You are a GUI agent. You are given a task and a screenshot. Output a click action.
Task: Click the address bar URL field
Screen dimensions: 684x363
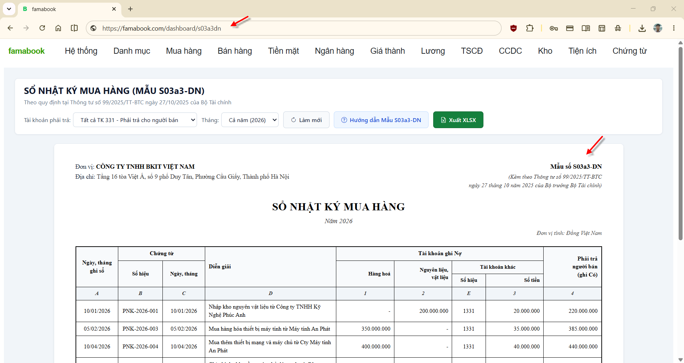294,28
